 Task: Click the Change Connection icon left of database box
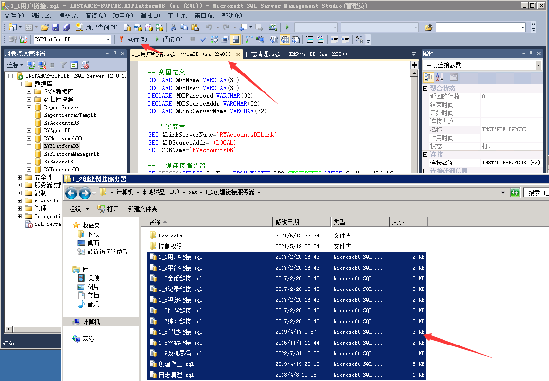coord(23,39)
